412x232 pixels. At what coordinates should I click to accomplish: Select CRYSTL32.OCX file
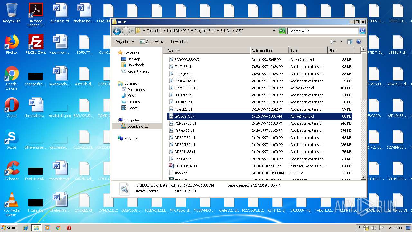click(x=260, y=88)
